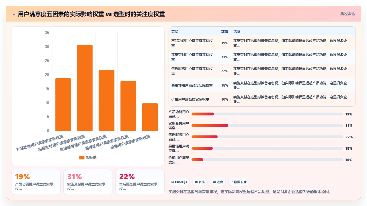Click the 31% cell in the table
The height and width of the screenshot is (206, 367).
[225, 57]
